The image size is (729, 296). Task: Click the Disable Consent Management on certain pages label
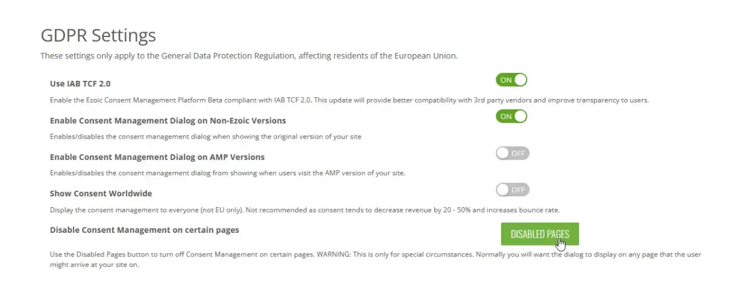point(145,230)
